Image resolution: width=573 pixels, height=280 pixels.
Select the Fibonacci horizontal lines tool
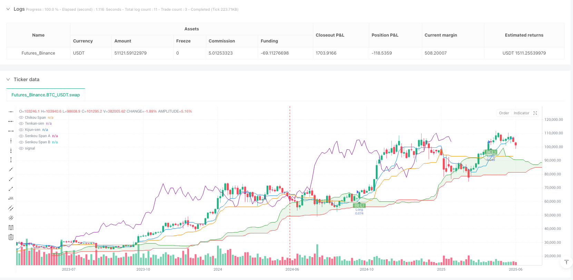click(x=11, y=227)
